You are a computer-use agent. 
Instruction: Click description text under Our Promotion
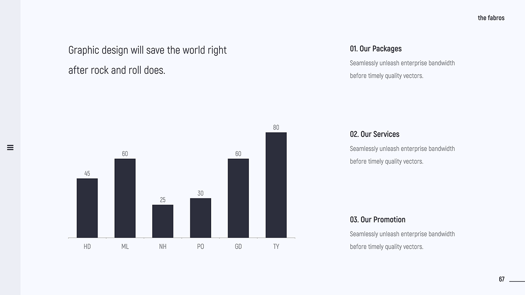(x=402, y=240)
